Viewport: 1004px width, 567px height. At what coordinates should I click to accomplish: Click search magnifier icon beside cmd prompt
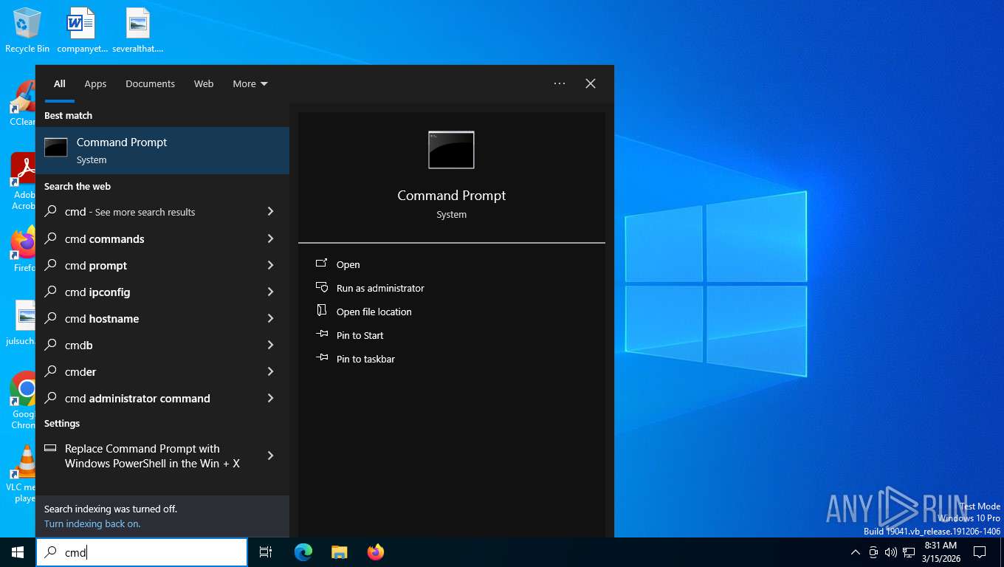(50, 265)
